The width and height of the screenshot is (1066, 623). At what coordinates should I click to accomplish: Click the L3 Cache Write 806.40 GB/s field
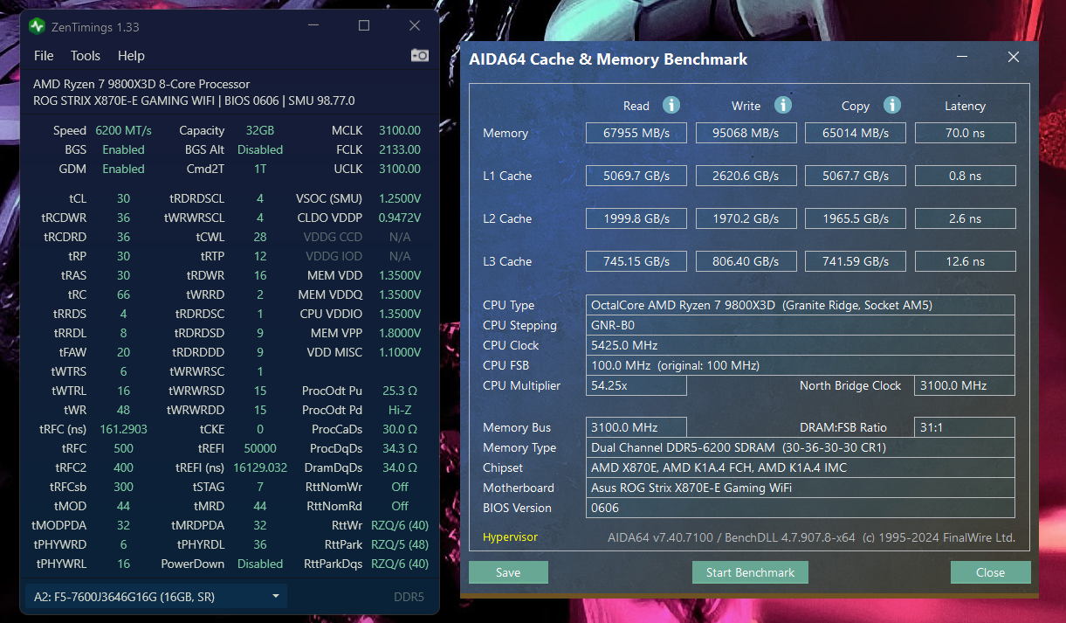(746, 261)
